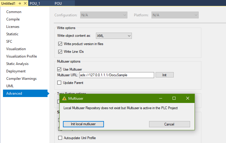Open the UML settings page
Image resolution: width=226 pixels, height=143 pixels.
tap(10, 86)
